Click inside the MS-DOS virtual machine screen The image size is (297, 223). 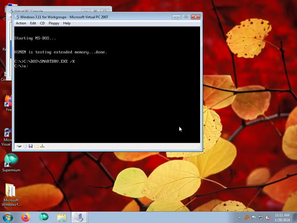click(x=107, y=85)
